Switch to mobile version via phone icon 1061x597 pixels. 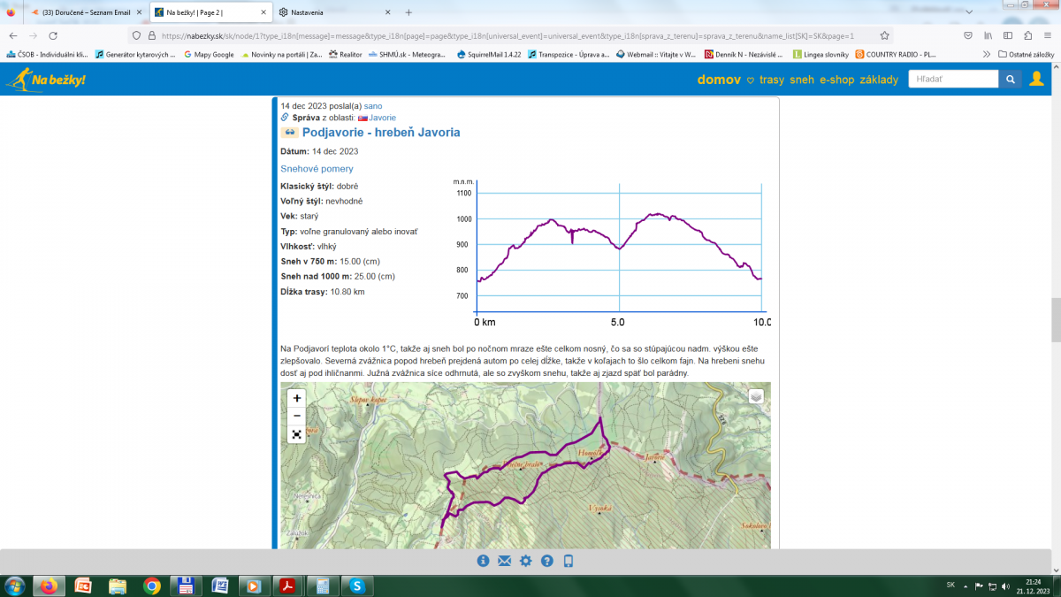pos(569,561)
